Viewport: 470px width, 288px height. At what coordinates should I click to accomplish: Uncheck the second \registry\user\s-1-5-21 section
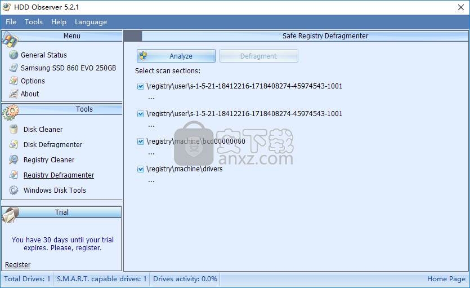point(141,114)
